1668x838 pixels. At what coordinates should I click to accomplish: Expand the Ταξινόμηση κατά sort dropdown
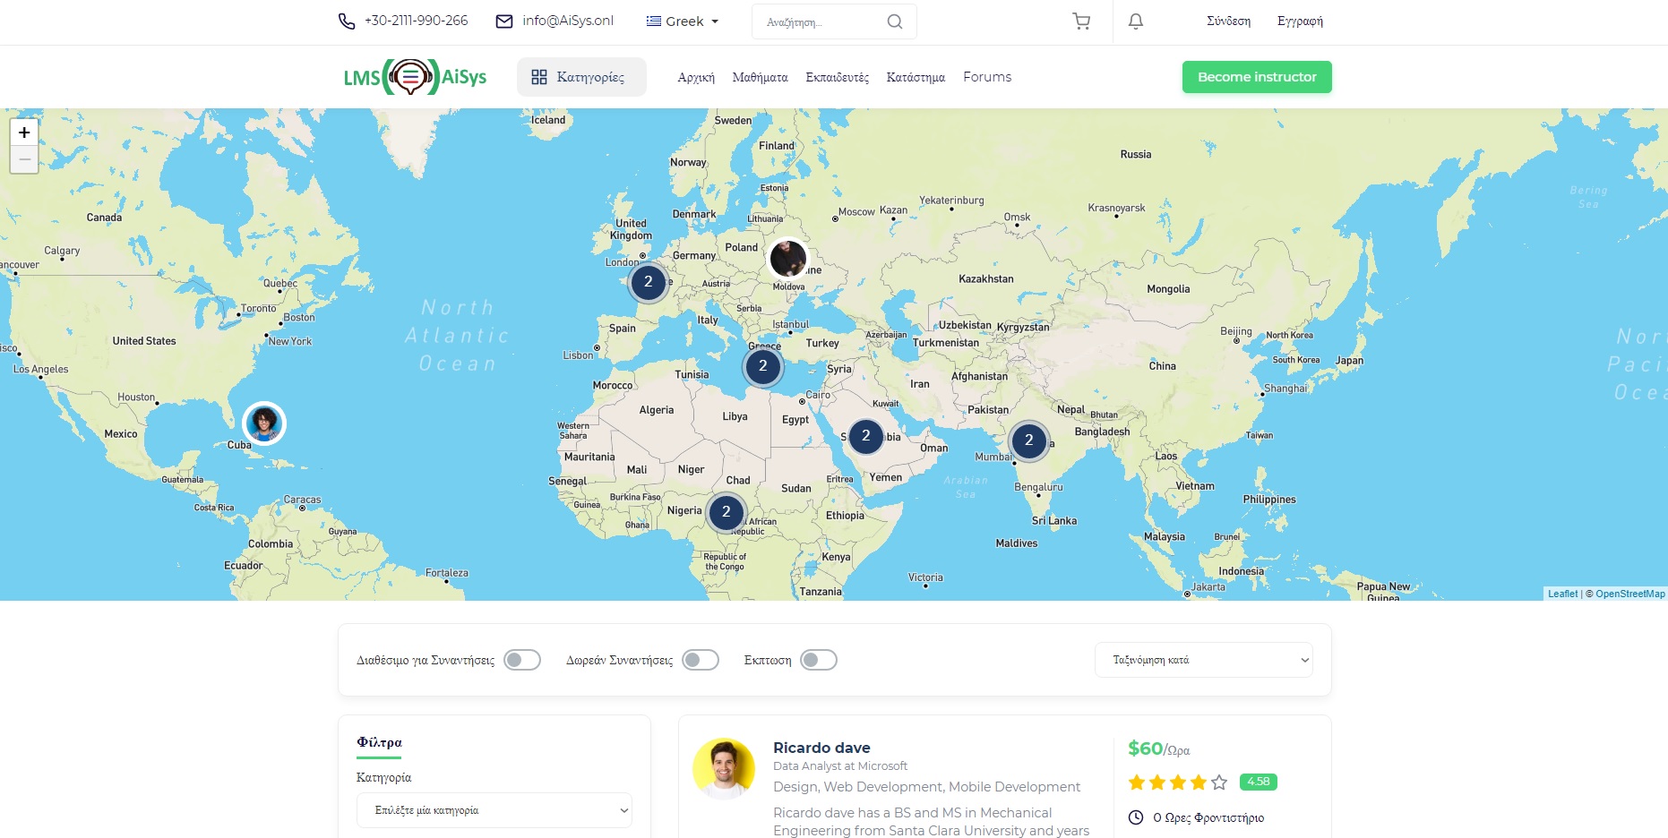(1203, 660)
